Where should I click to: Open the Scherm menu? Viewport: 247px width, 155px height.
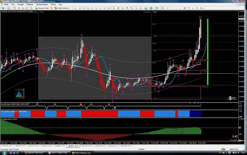[53, 4]
